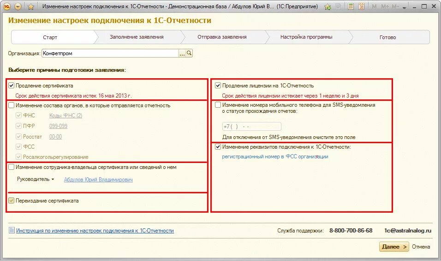Open the main menu round dropdown button
Viewport: 441px width, 261px height.
[x=18, y=6]
